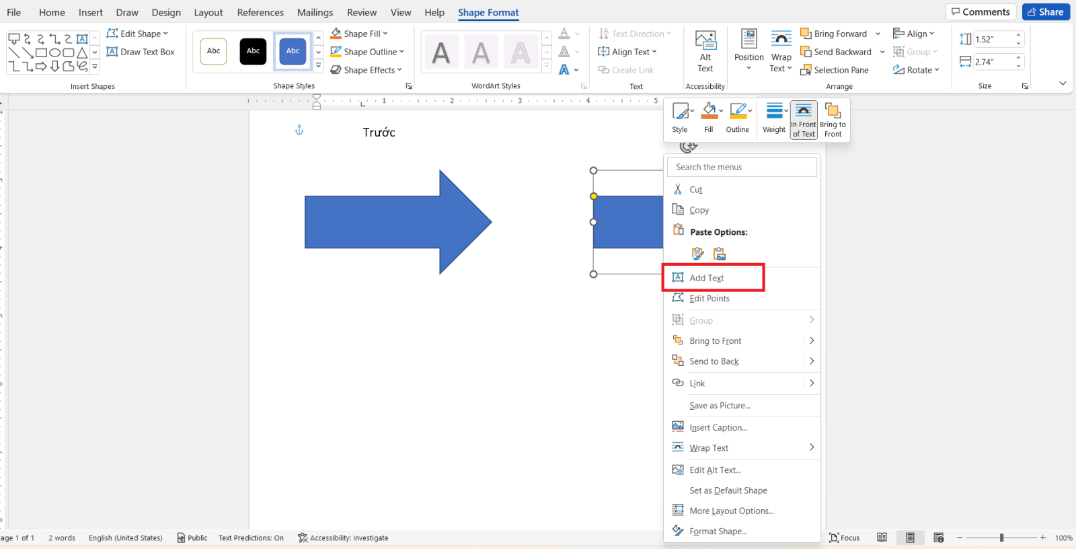The width and height of the screenshot is (1076, 549).
Task: Click the Edit Shape icon
Action: coord(112,34)
